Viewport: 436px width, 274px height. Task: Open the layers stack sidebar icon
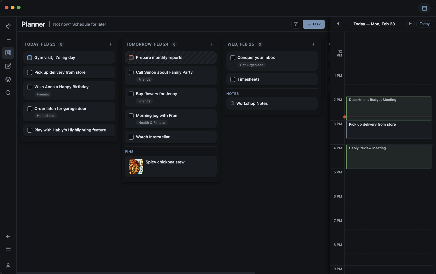[8, 79]
